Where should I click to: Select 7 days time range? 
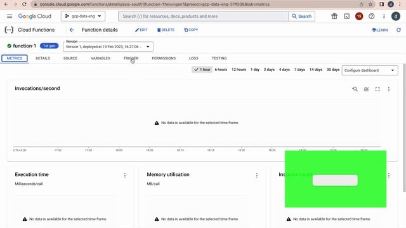tap(299, 70)
